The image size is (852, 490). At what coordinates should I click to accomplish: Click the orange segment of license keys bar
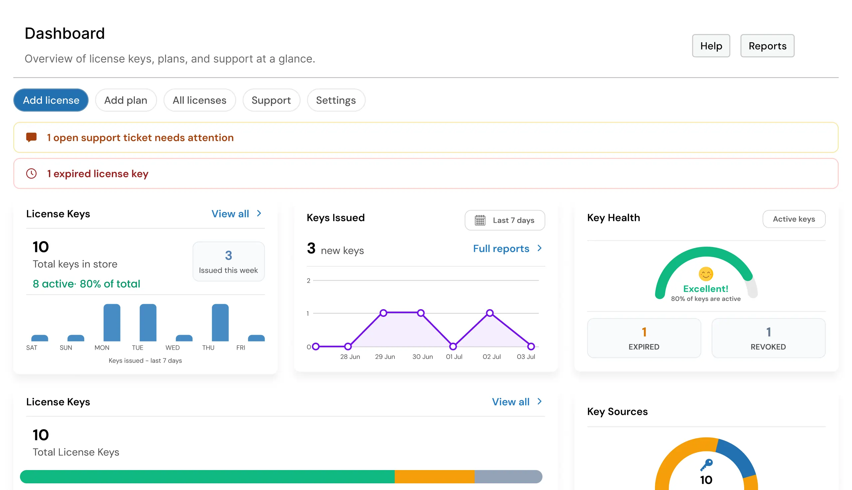(434, 477)
